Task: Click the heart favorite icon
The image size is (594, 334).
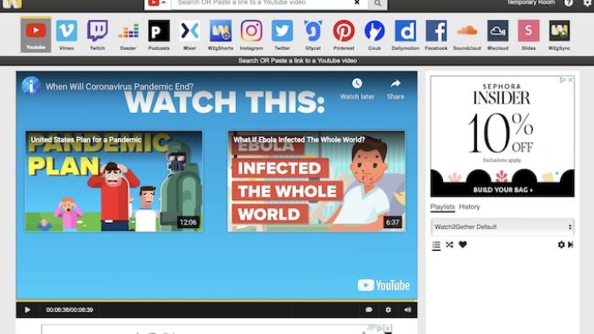Action: tap(462, 245)
